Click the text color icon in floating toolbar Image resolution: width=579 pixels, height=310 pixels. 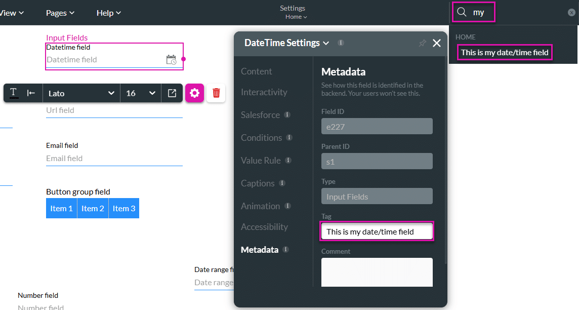click(14, 93)
